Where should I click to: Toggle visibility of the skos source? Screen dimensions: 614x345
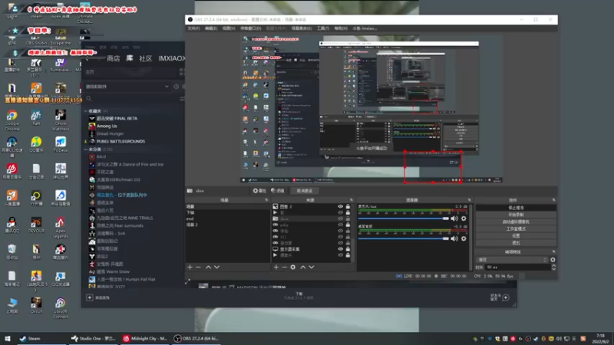tap(340, 219)
